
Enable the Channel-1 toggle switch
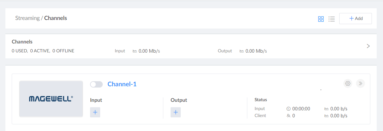tap(96, 84)
